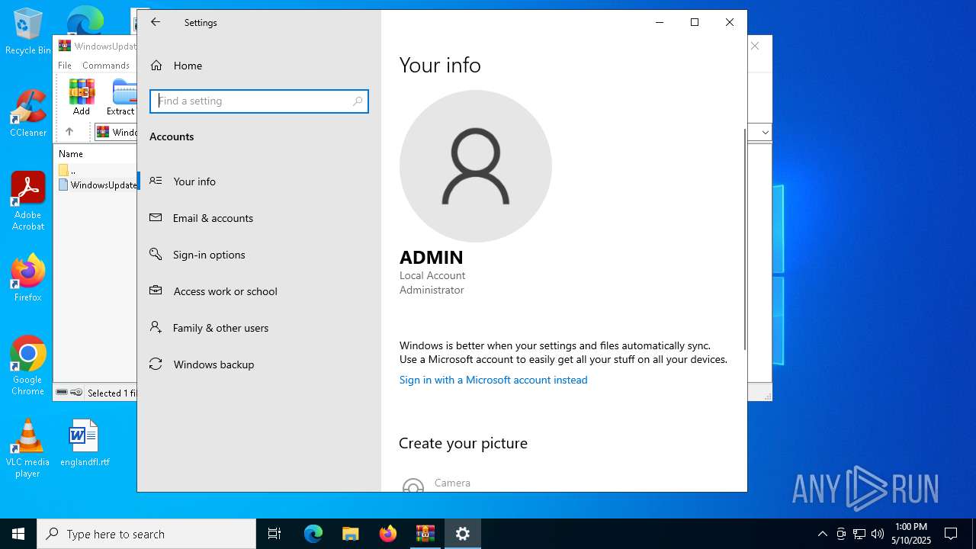Click Extract To icon in WinRAR toolbar
976x549 pixels.
pyautogui.click(x=121, y=97)
